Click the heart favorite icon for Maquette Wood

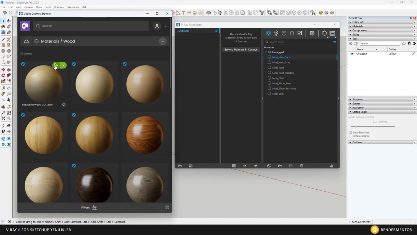[x=64, y=105]
